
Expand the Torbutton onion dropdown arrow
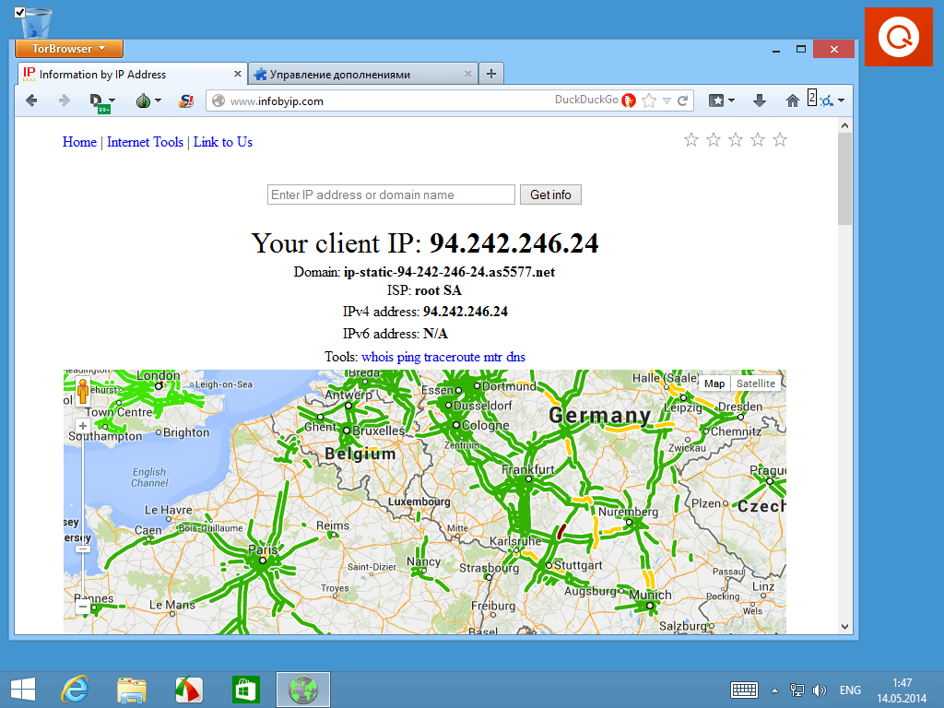(158, 100)
